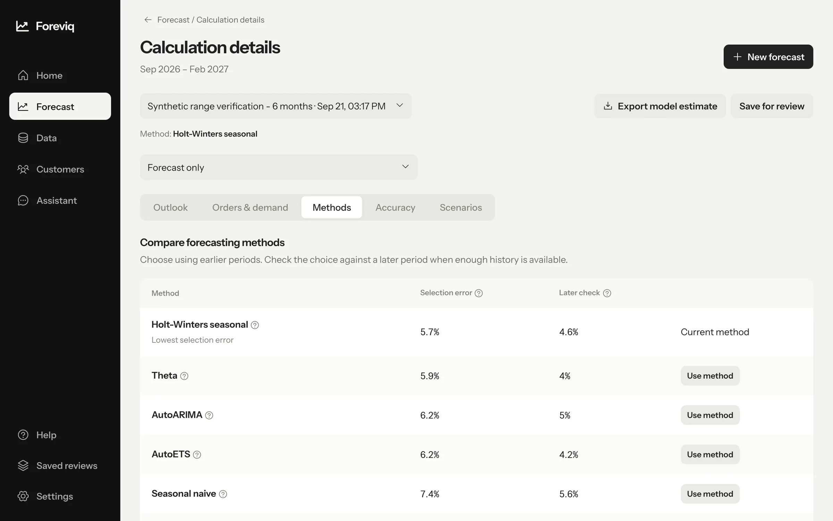Screen dimensions: 833x521
Task: Click the help icon beside Seasonal naive
Action: coord(223,494)
